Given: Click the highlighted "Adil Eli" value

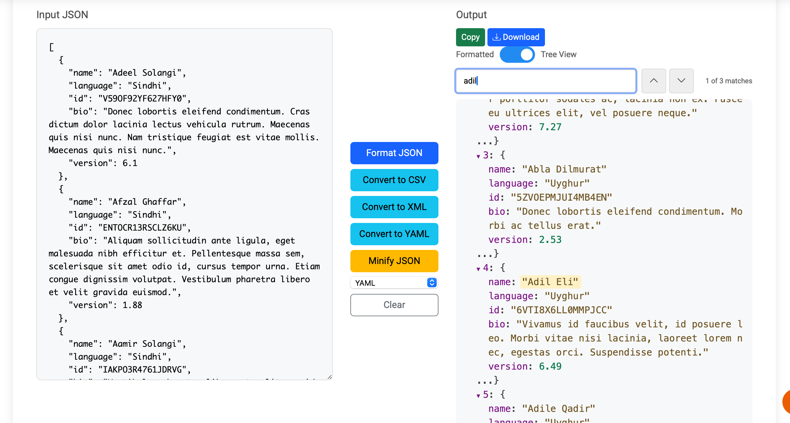Looking at the screenshot, I should point(550,282).
